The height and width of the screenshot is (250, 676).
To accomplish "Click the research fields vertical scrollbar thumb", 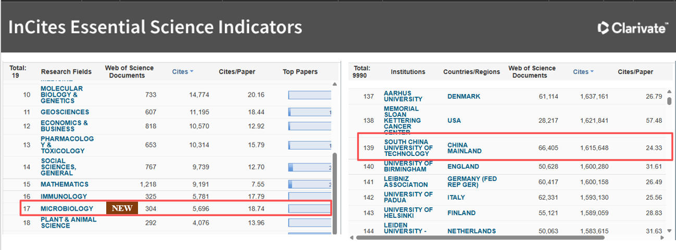I will click(x=335, y=192).
